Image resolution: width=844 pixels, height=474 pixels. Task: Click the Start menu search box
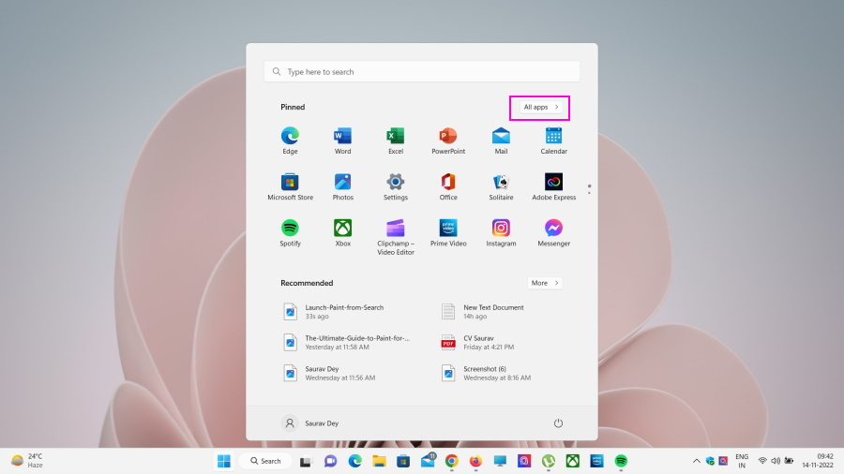(x=422, y=72)
